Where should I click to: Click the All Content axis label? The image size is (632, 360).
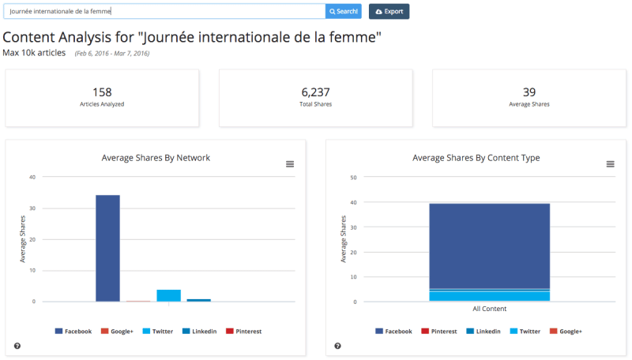click(489, 309)
